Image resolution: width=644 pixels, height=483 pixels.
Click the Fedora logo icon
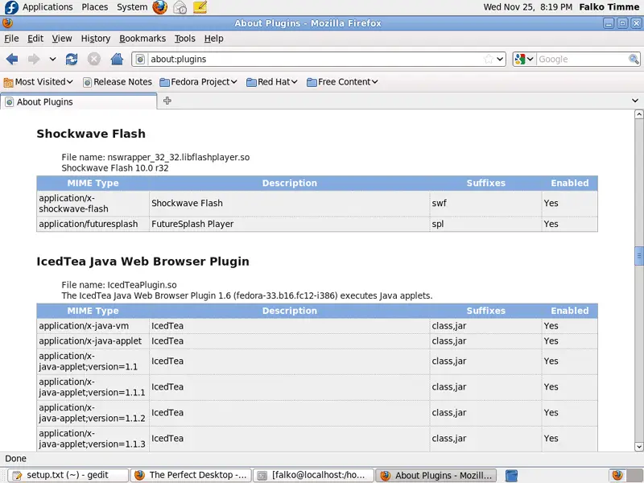(11, 7)
